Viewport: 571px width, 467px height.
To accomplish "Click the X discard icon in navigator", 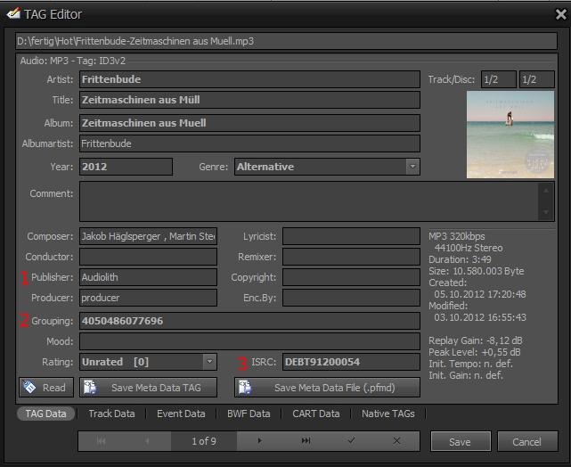I will pos(397,441).
